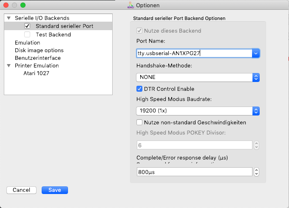The image size is (289, 208).
Task: Open the Emulation options page
Action: tap(28, 43)
